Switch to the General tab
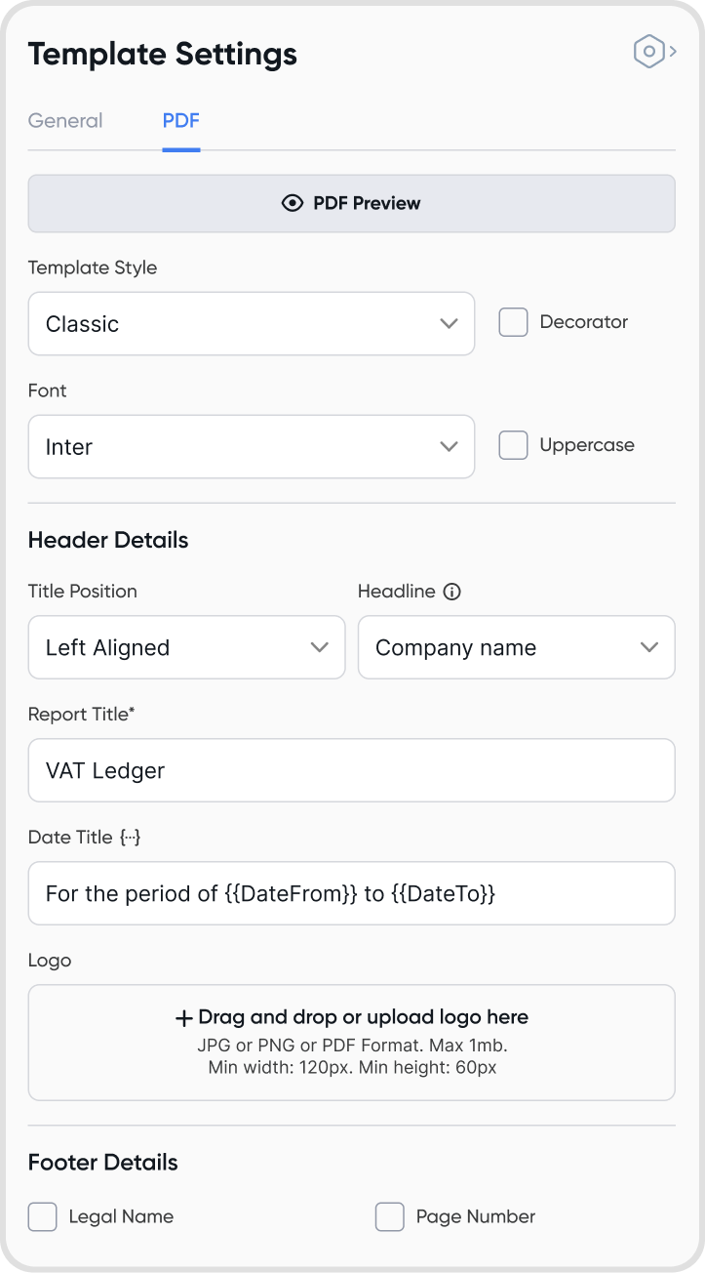 tap(65, 121)
